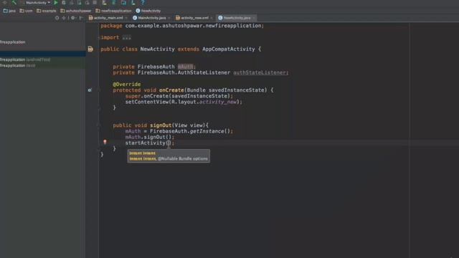Click the Help question mark icon
The image size is (459, 258).
(x=143, y=3)
